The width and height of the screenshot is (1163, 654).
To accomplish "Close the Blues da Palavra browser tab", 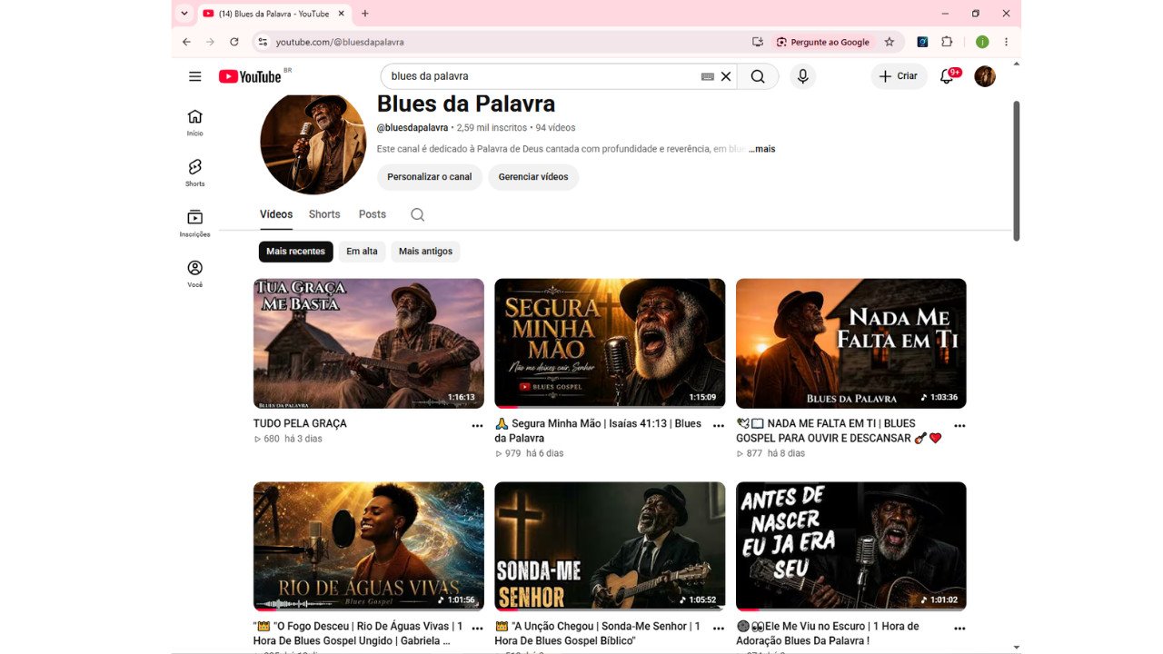I will [342, 14].
